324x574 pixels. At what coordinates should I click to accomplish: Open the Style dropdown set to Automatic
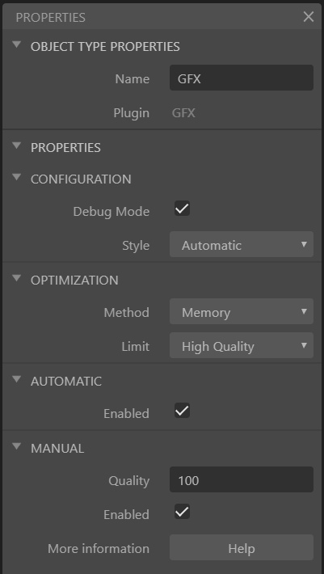pos(242,244)
